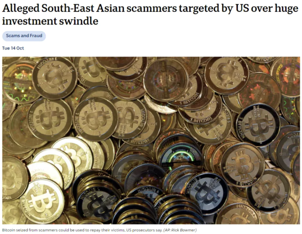Click the 1 BITCOIN engraved coin edge mid-photo
The height and width of the screenshot is (234, 302).
[201, 120]
